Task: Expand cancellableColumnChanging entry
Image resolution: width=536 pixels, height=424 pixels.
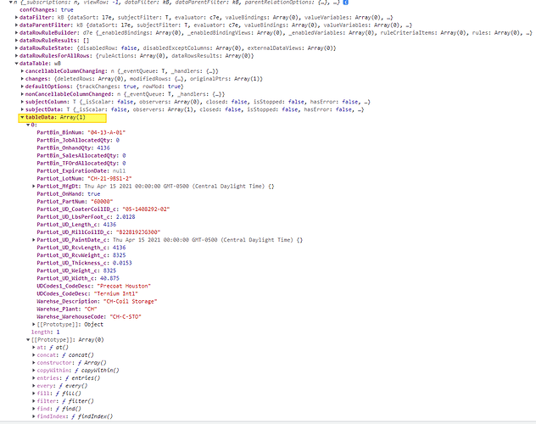Action: click(x=22, y=71)
